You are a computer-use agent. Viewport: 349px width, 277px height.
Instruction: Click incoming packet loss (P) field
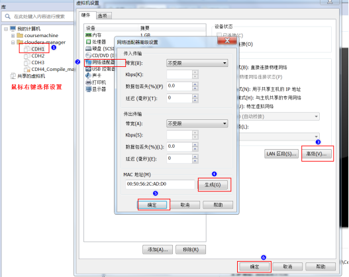click(179, 86)
